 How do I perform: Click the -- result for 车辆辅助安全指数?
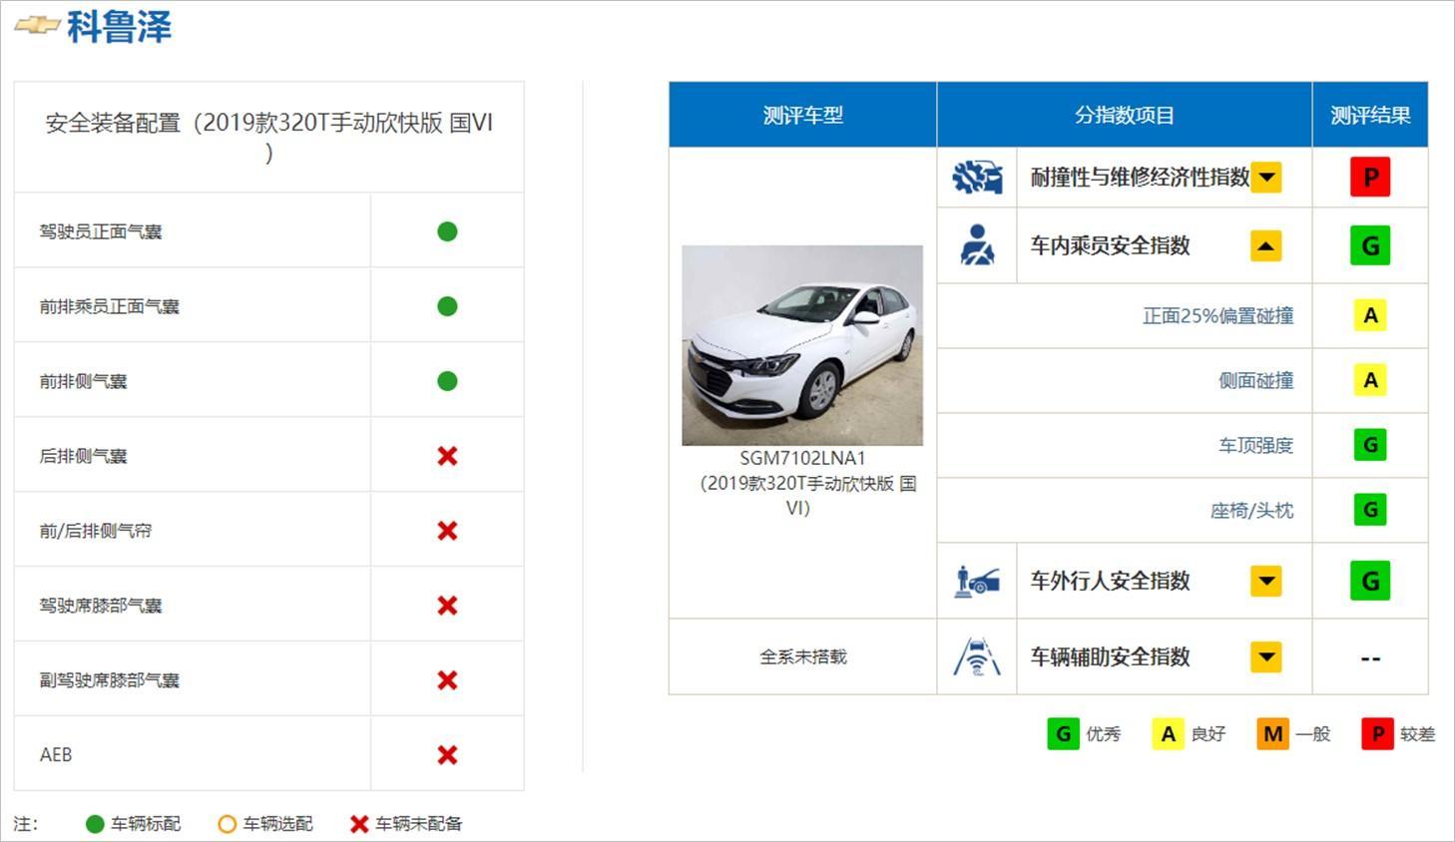coord(1370,658)
